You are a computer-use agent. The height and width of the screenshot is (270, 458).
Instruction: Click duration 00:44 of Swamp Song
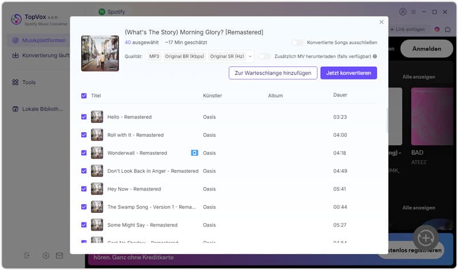(340, 207)
